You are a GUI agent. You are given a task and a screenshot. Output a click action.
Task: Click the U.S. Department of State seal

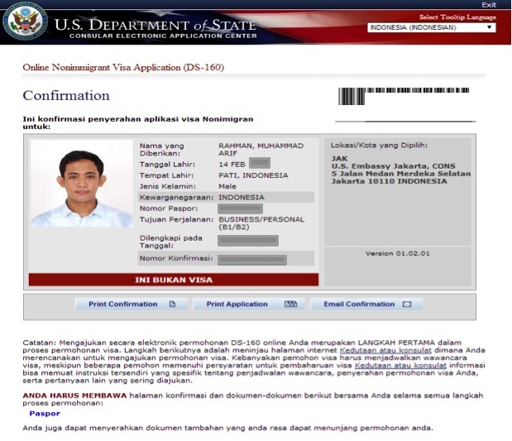point(25,22)
